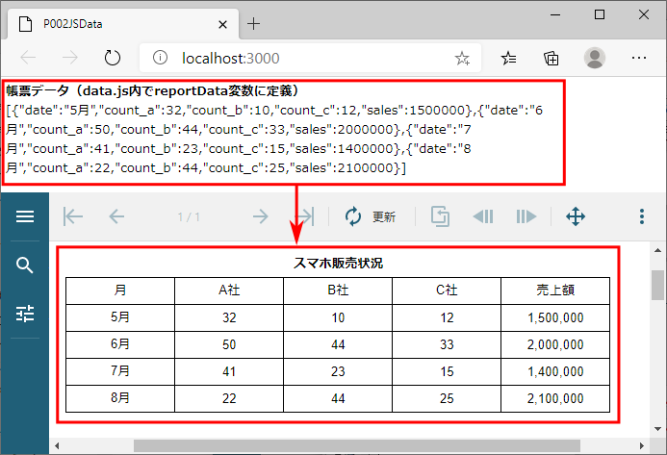The height and width of the screenshot is (455, 667).
Task: Open browser collections icon
Action: 552,58
